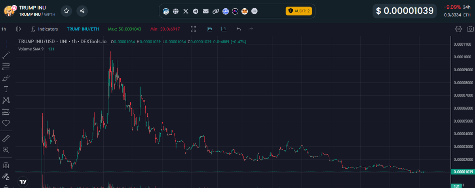This screenshot has width=475, height=188.
Task: Open the 1h timeframe selector
Action: coord(4,29)
